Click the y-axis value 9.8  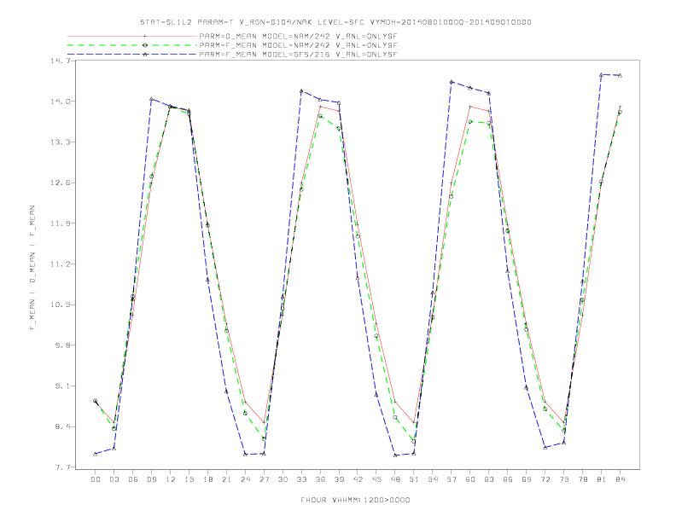tap(62, 345)
